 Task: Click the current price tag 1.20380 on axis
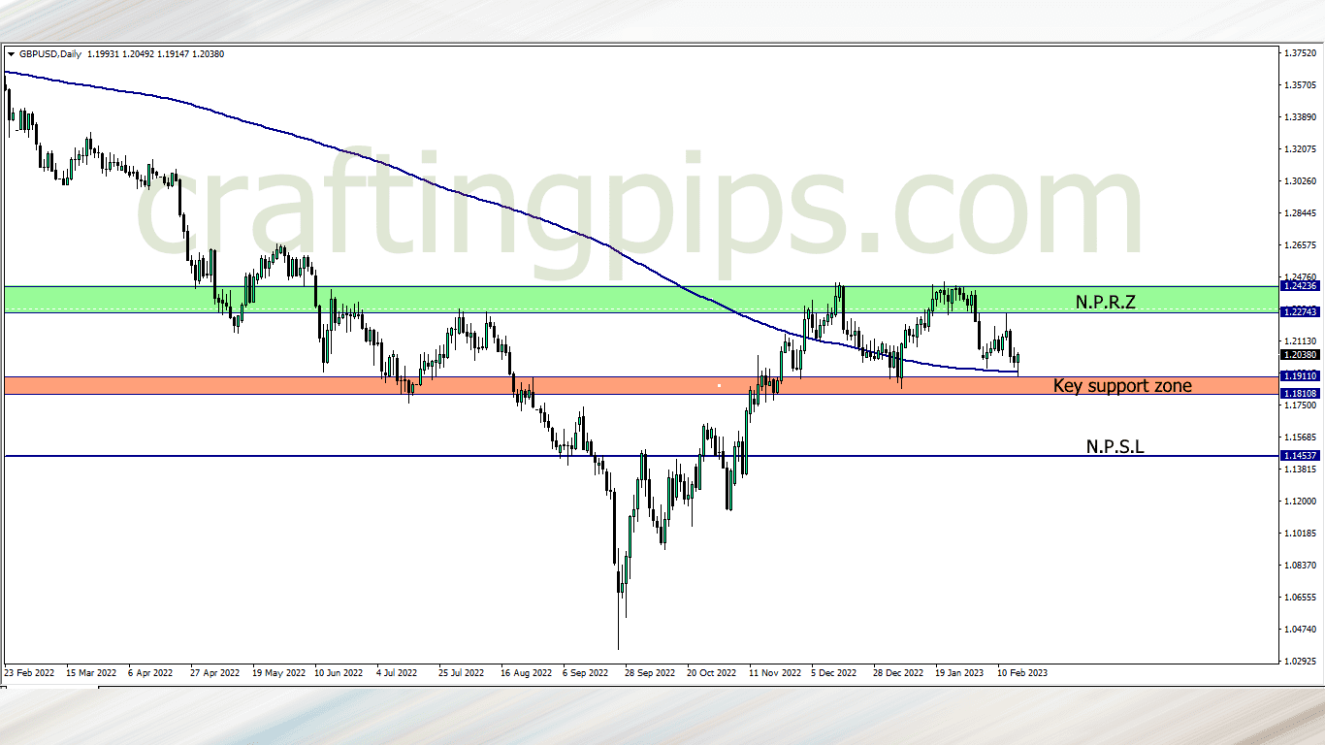[x=1299, y=355]
